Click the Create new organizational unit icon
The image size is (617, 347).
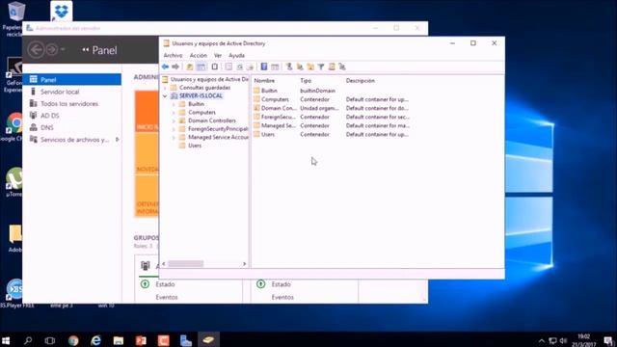[x=310, y=67]
